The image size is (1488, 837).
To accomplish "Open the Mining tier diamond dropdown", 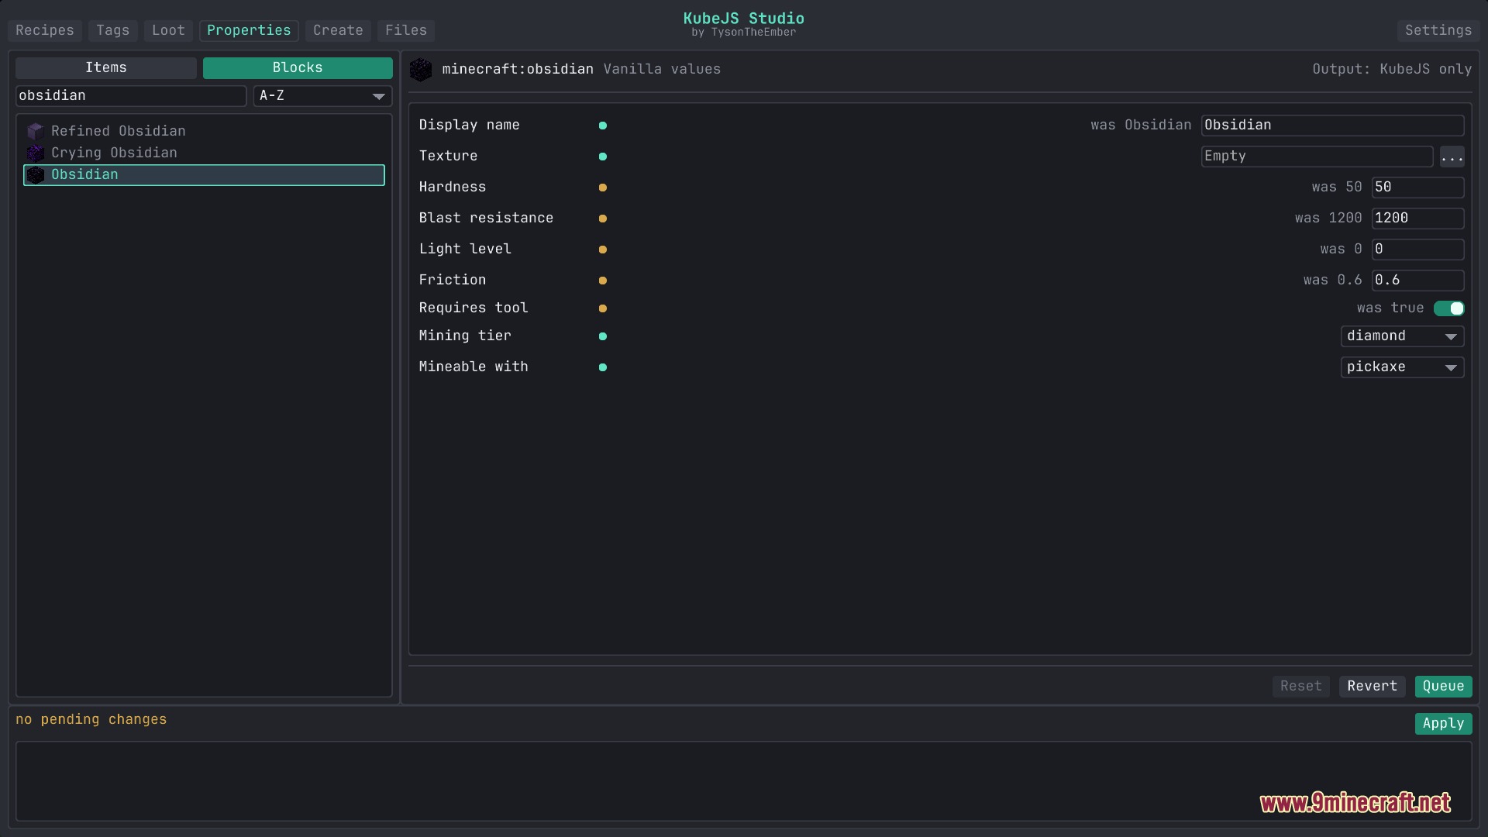I will (1402, 336).
